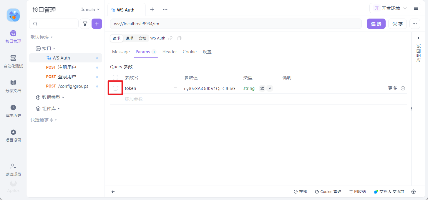Open the 自动化测试 sidebar section
Screen dimensions: 428x200
pos(13,62)
